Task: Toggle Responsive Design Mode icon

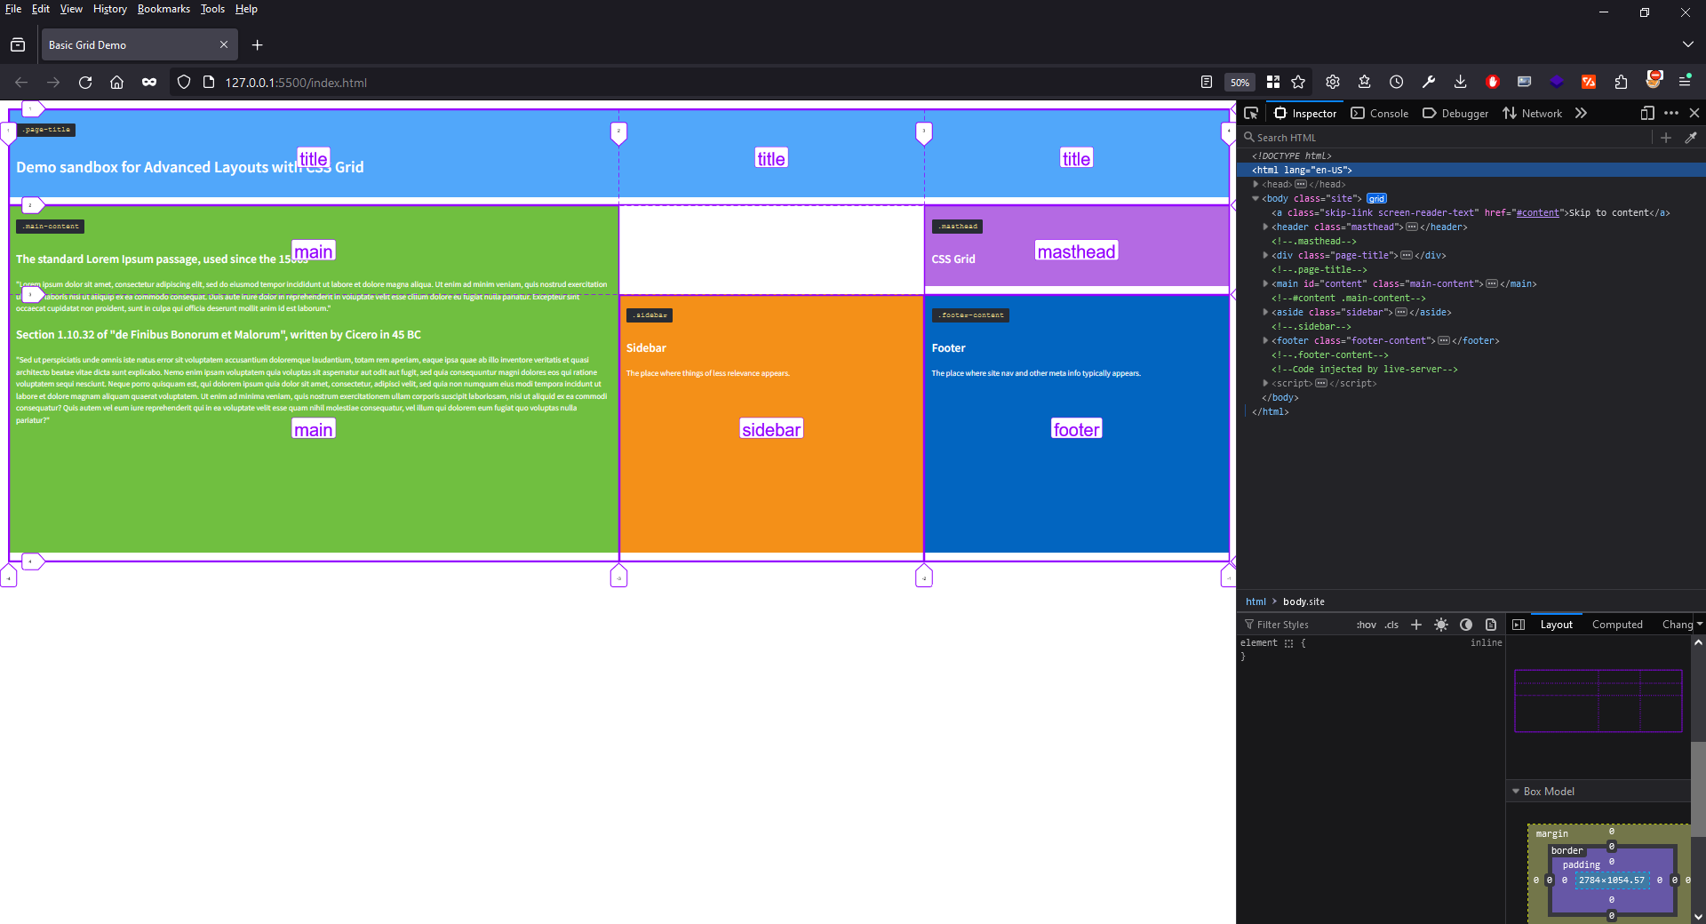Action: coord(1646,113)
